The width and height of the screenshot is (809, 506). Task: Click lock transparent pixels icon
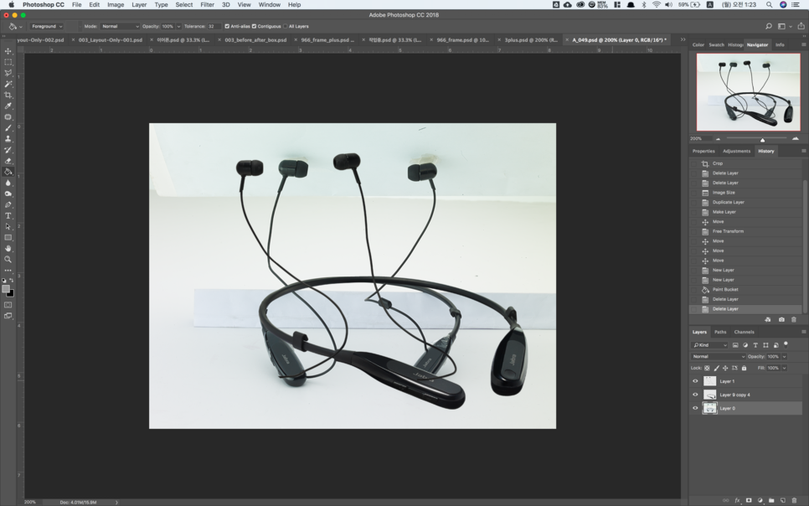point(707,368)
